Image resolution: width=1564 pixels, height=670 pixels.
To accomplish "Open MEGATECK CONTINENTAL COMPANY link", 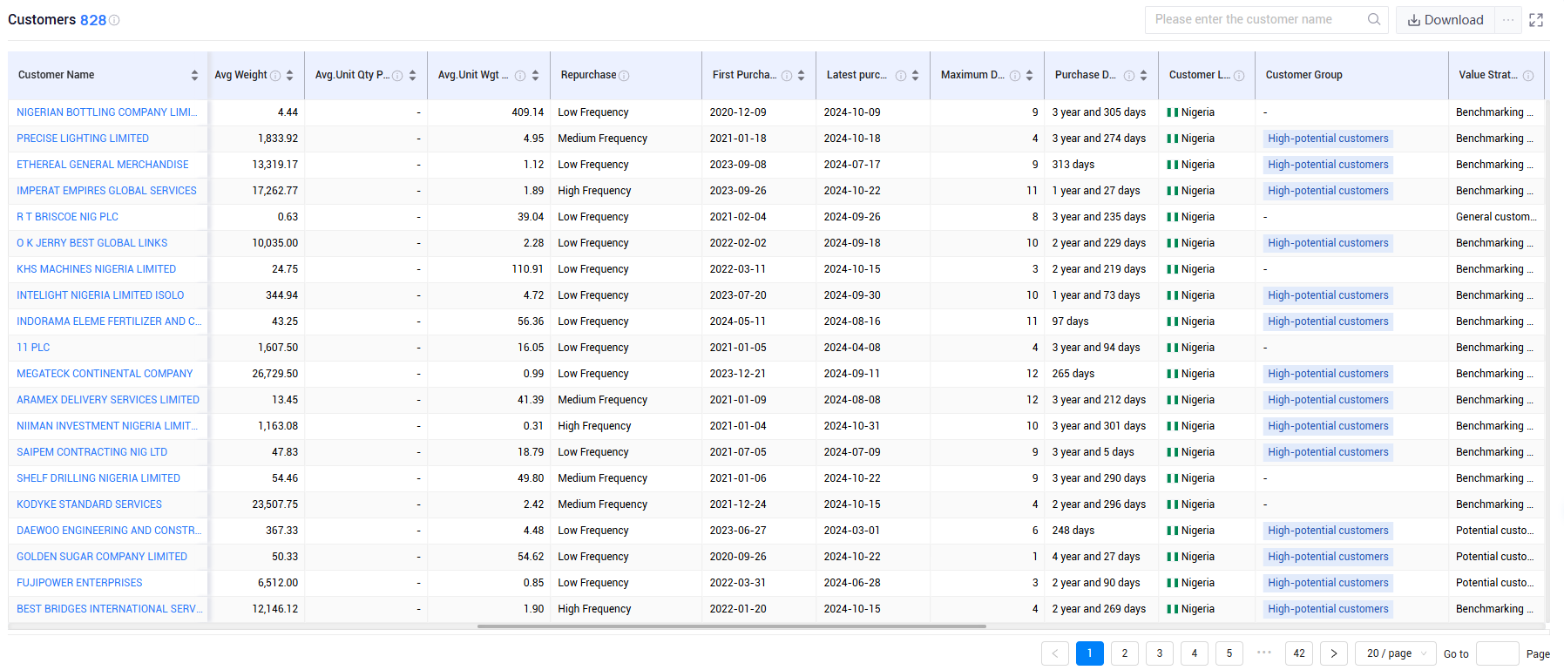I will [x=105, y=374].
